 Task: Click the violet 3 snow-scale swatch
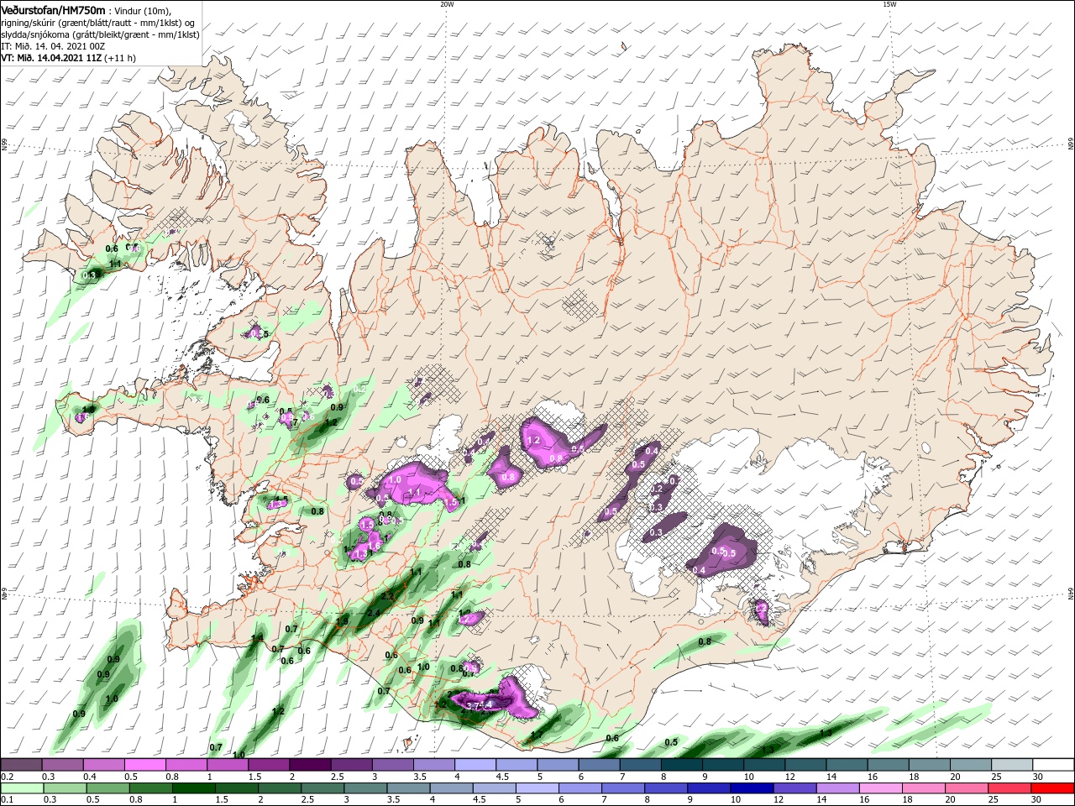[x=393, y=765]
